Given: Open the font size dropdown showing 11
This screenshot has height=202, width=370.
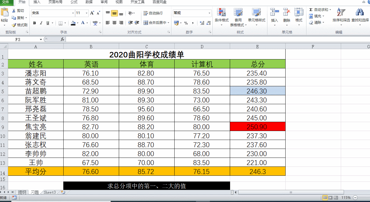Looking at the screenshot, I should 86,13.
